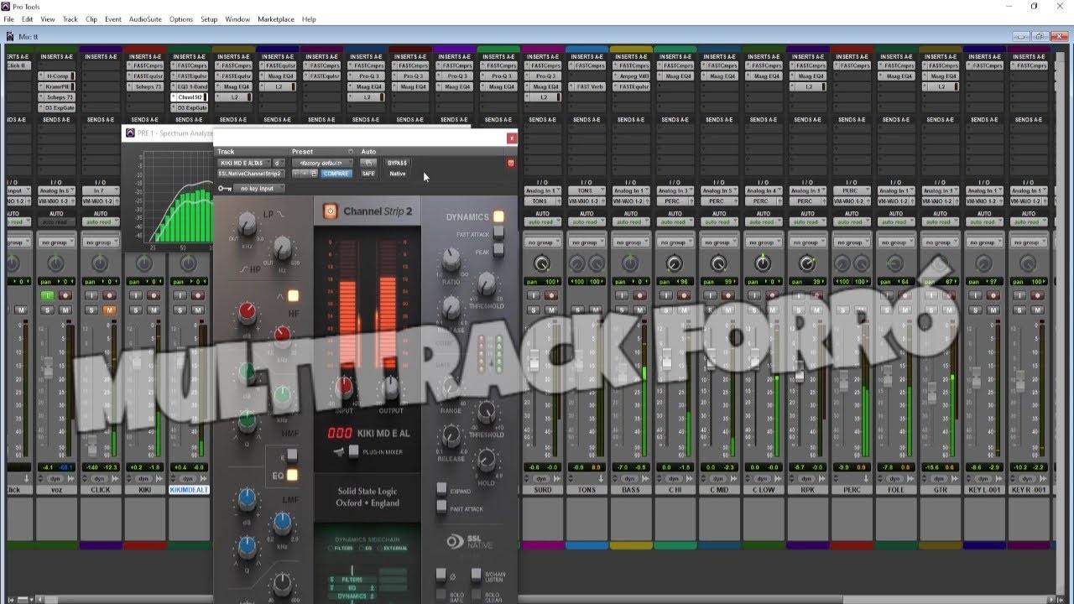The image size is (1074, 604).
Task: Open the Window menu
Action: click(x=237, y=19)
